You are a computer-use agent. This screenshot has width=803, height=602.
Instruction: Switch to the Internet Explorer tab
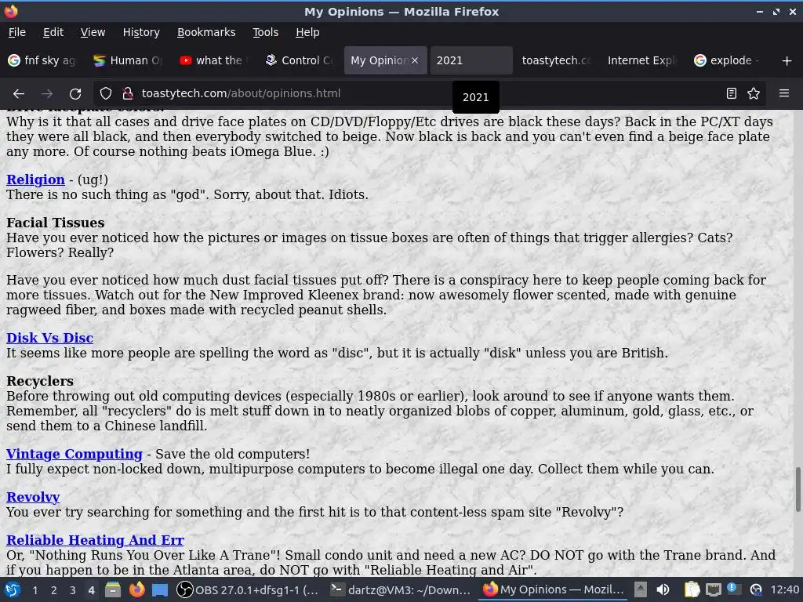pyautogui.click(x=642, y=60)
